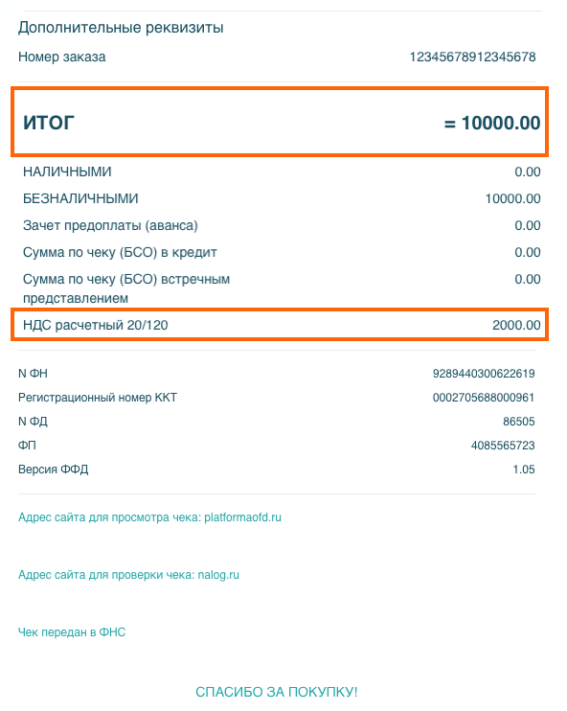Click the БЕЗНАЛИЧНЫМИ amount 10000.00

512,198
